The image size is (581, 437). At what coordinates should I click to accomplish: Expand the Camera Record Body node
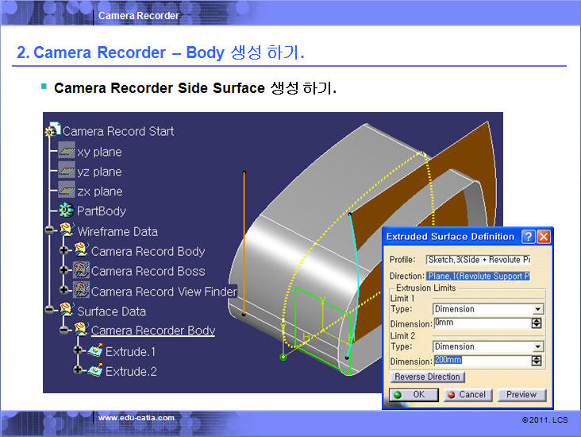point(64,251)
